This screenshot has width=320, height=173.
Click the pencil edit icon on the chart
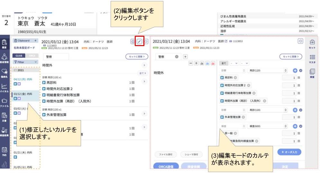pos(139,42)
